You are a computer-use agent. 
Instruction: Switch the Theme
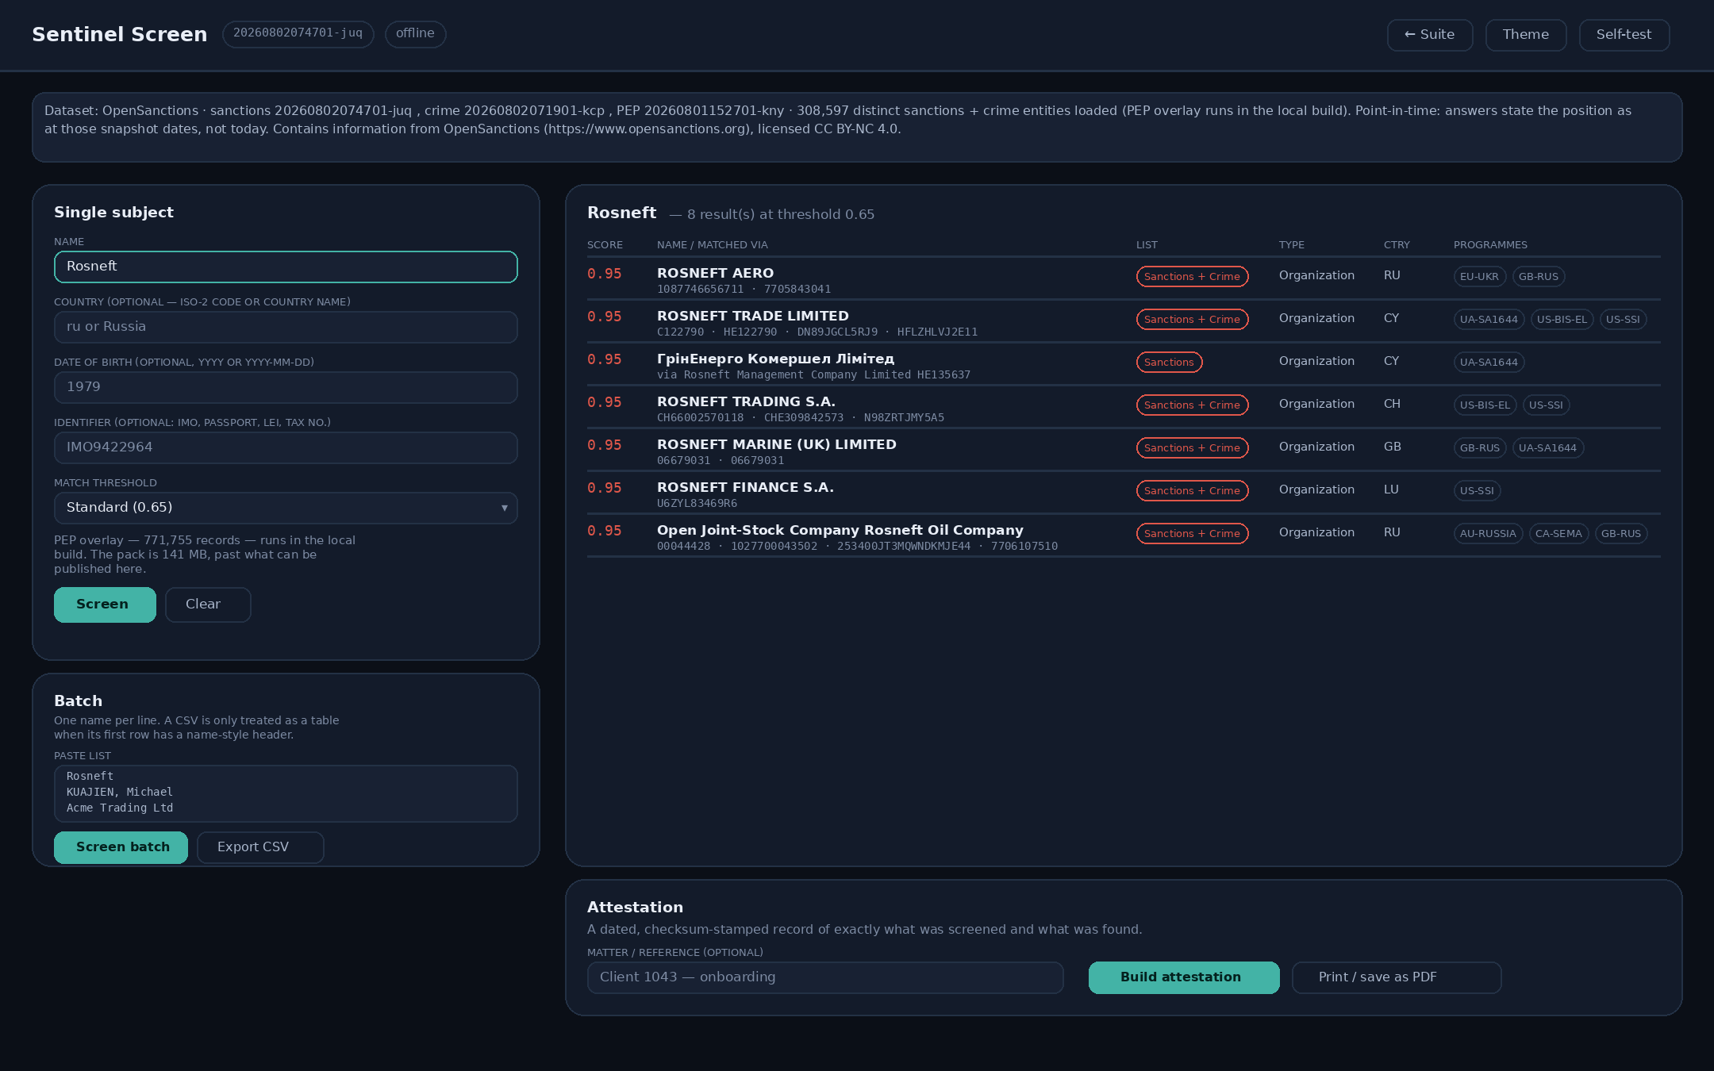pyautogui.click(x=1526, y=35)
